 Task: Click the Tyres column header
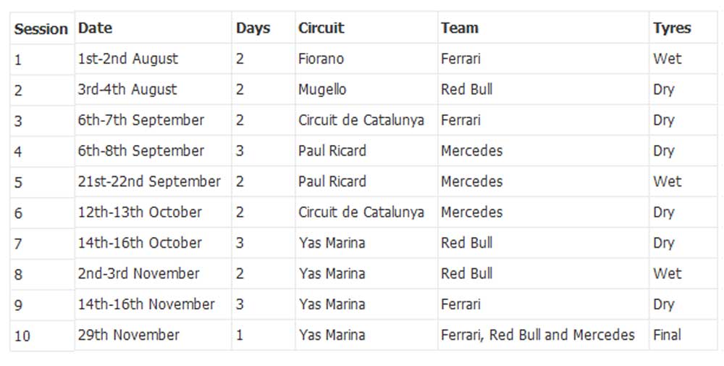click(672, 28)
